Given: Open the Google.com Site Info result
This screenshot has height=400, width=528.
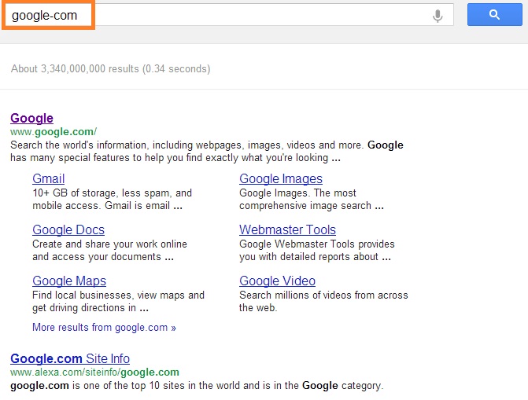Looking at the screenshot, I should pos(70,358).
